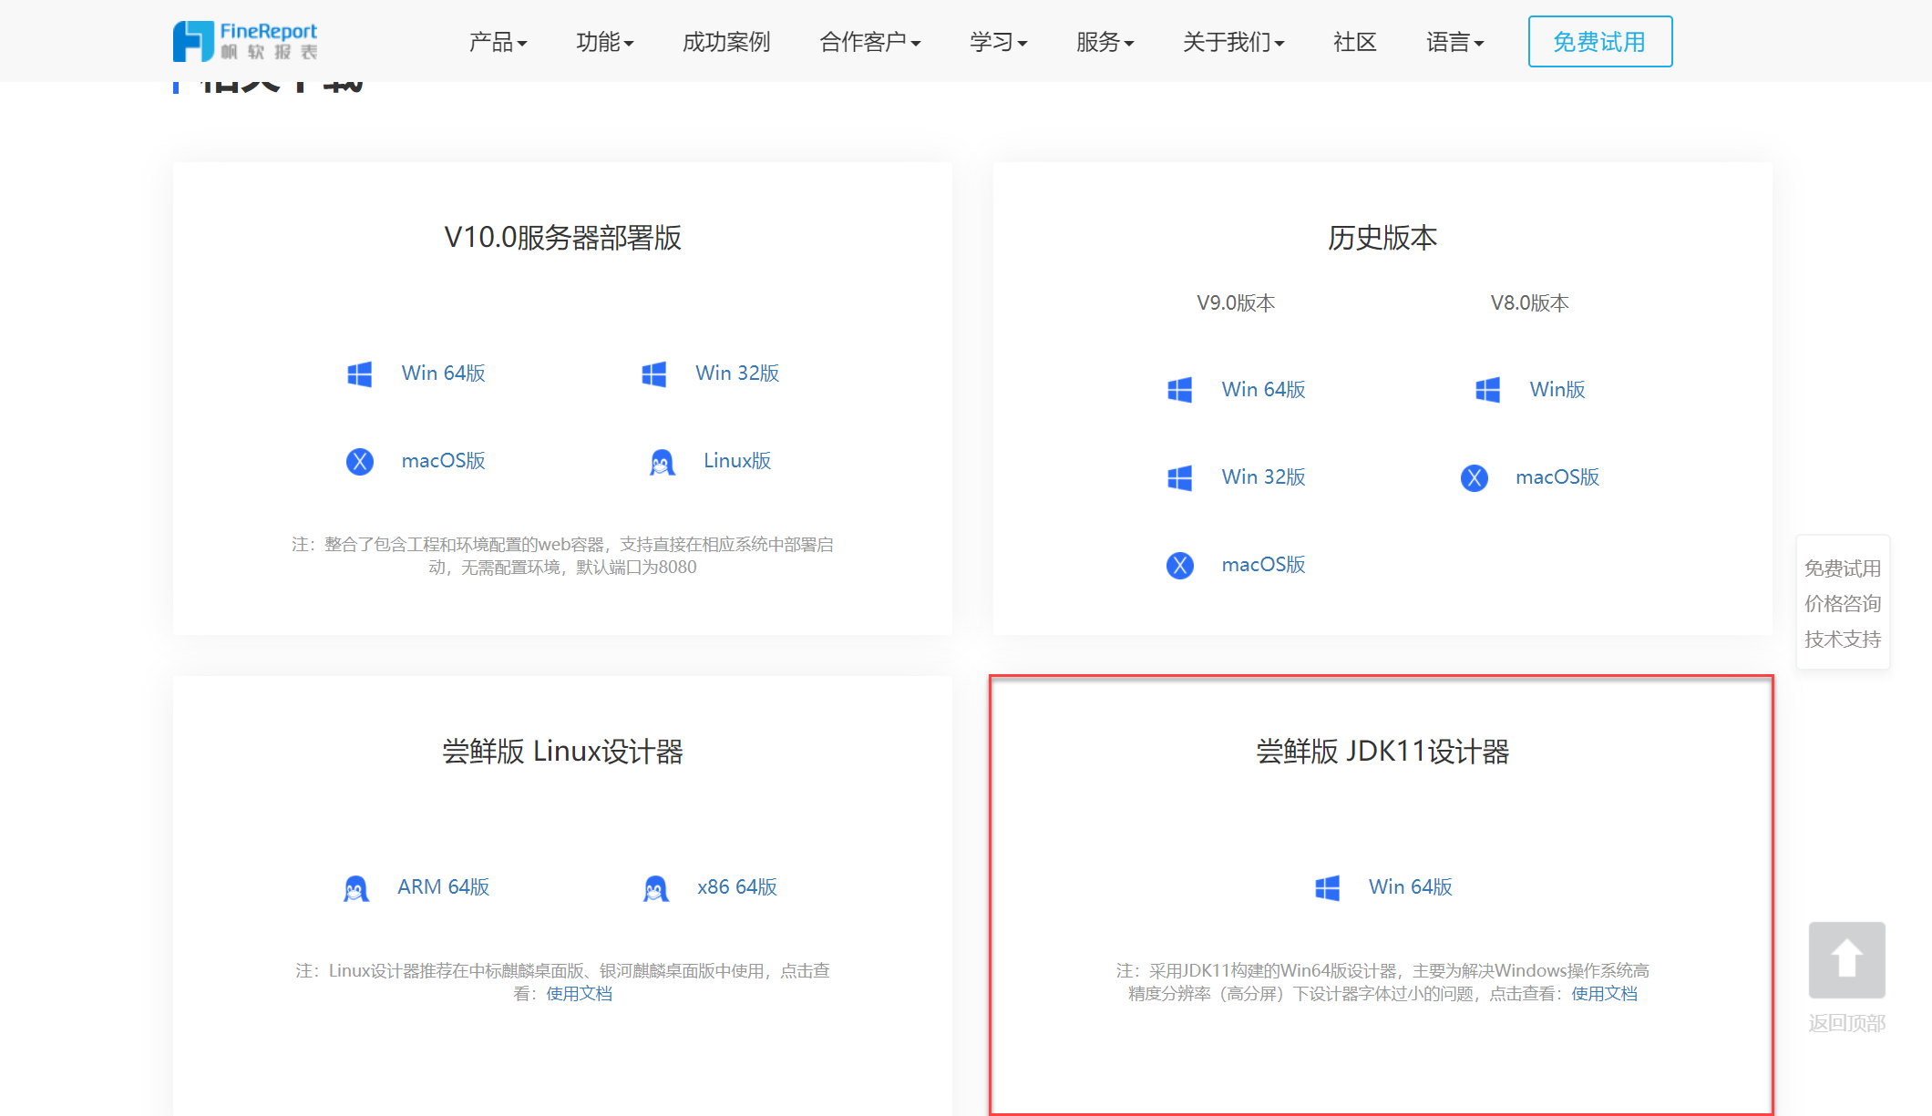Image resolution: width=1932 pixels, height=1116 pixels.
Task: Download V9.0 Win 32版 link
Action: (x=1263, y=476)
